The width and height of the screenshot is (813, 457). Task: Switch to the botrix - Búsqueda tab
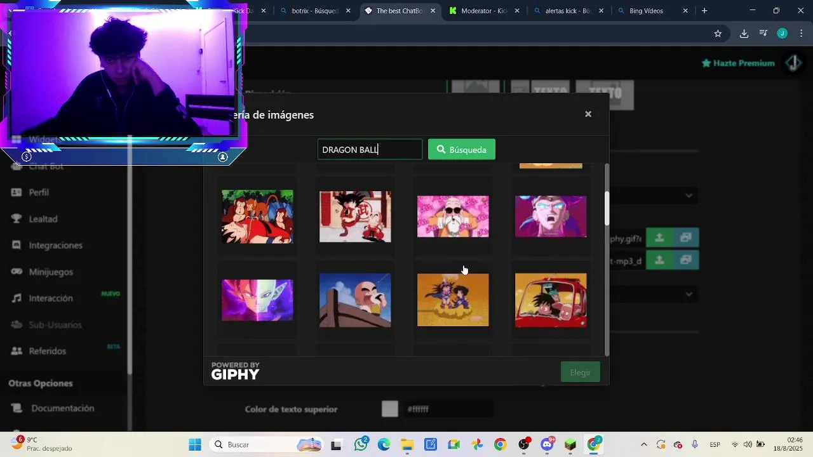tap(315, 11)
